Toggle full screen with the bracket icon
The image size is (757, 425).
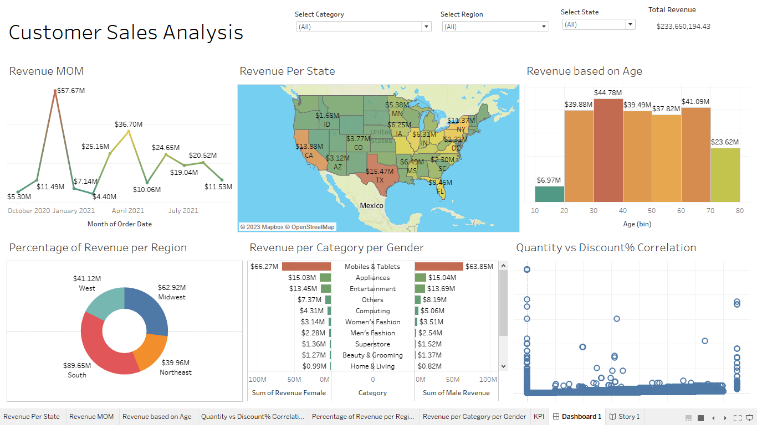pos(738,418)
